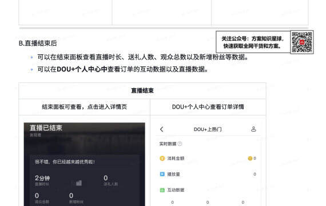Click the 直播已结束 heading in the dark panel
Image resolution: width=326 pixels, height=206 pixels.
tap(46, 128)
